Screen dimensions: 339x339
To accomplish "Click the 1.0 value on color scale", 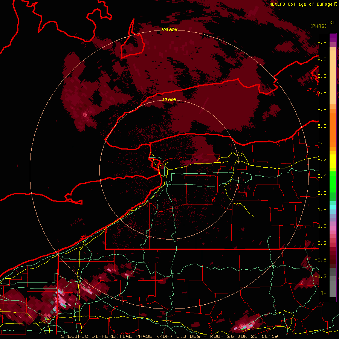I will [x=322, y=226].
